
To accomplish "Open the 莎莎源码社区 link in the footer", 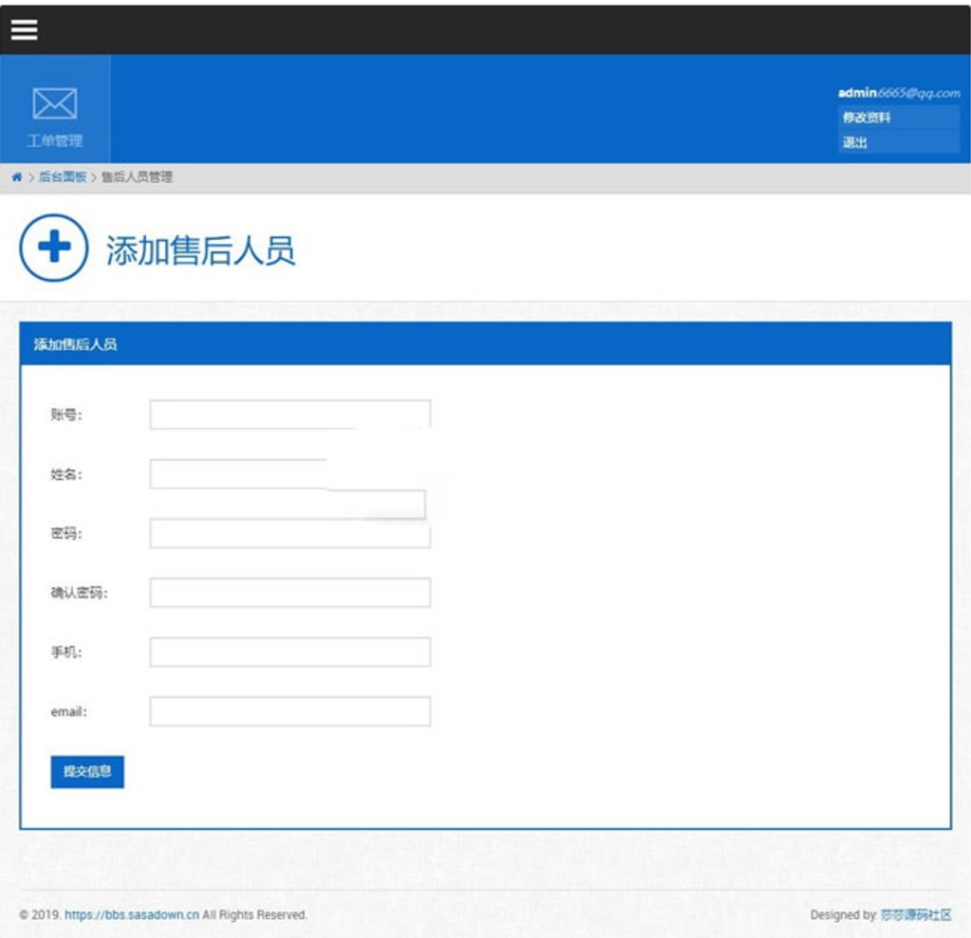I will [x=914, y=916].
